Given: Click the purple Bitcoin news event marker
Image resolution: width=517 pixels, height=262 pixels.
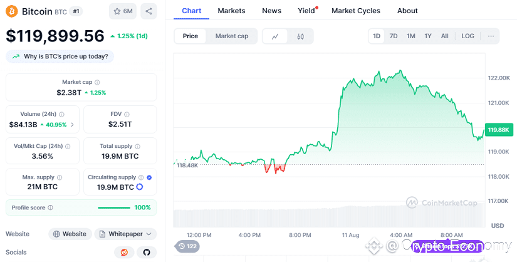Looking at the screenshot, I should click(x=449, y=246).
